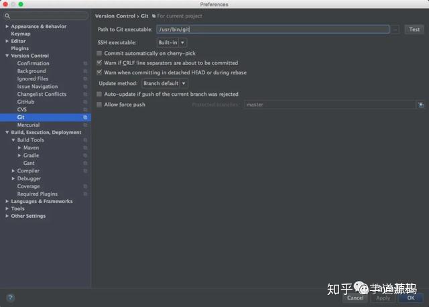The width and height of the screenshot is (429, 307).
Task: Expand Languages & Frameworks section
Action: (7, 201)
